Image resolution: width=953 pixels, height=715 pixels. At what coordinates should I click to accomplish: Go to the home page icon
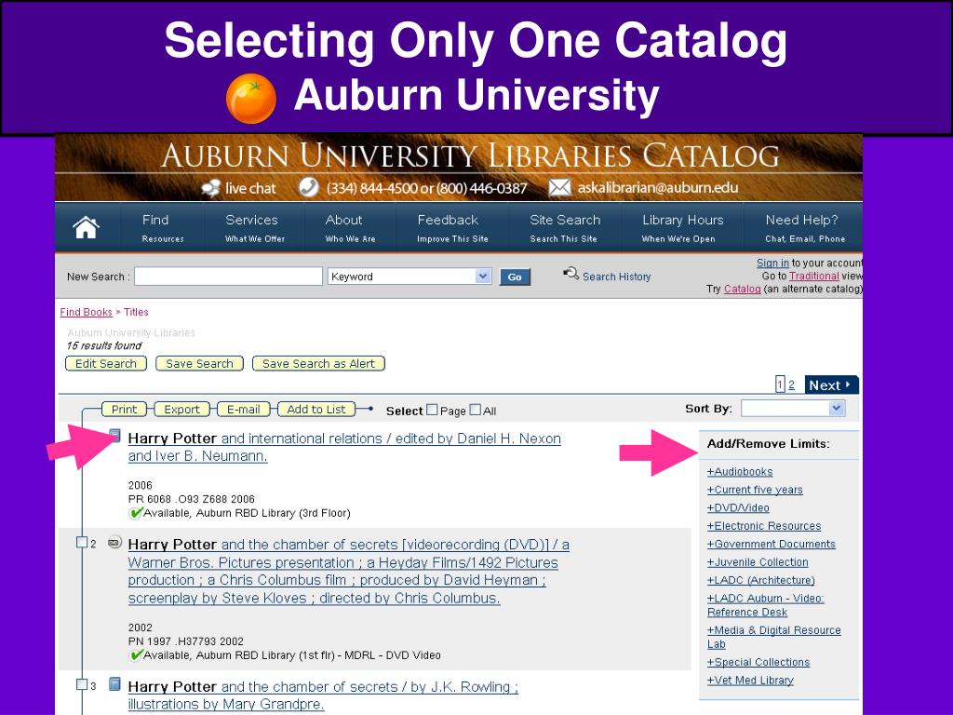point(87,228)
